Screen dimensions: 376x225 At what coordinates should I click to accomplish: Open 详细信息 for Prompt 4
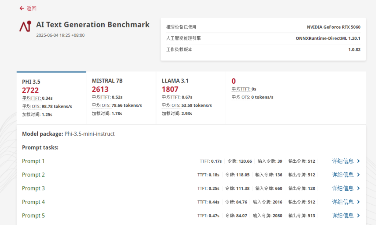pyautogui.click(x=343, y=202)
